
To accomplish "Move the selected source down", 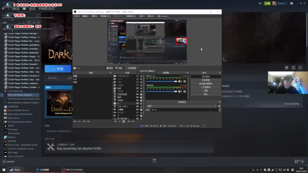I will [x=133, y=121].
